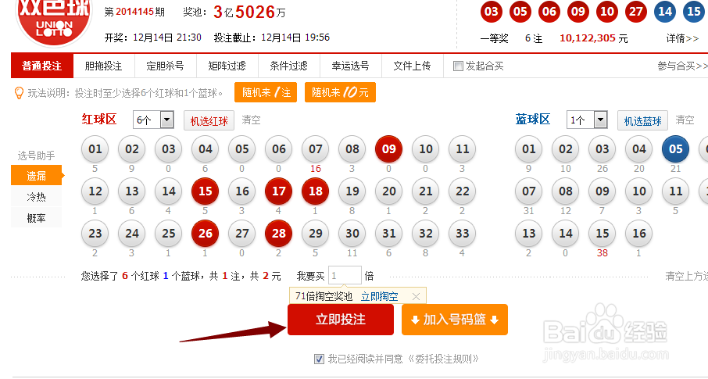Select blue ball 16
Viewport: 708px width, 379px height.
click(x=639, y=234)
